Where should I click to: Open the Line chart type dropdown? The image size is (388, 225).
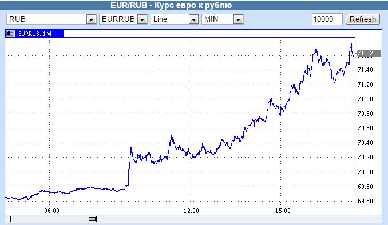coord(193,19)
